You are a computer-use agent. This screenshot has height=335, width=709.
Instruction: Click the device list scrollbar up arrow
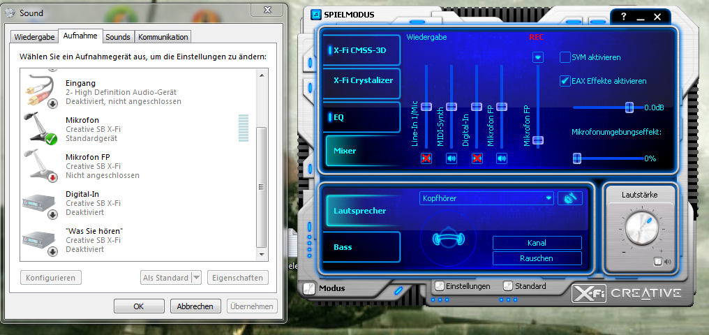pos(262,75)
